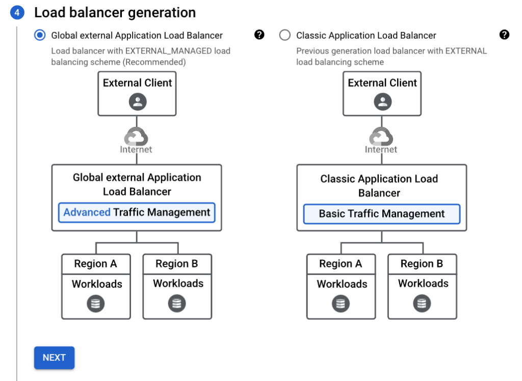Viewport: 522px width, 381px height.
Task: Click Internet cloud icon in Global diagram
Action: tap(136, 137)
